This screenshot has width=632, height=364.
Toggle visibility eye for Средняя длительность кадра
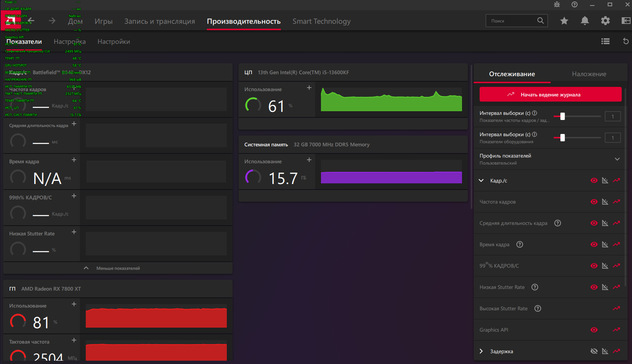(x=594, y=223)
